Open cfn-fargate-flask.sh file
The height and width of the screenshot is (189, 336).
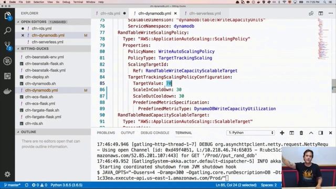tap(53, 110)
